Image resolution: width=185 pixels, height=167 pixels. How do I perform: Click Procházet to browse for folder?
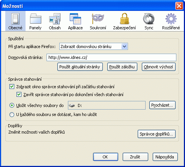[162, 105]
